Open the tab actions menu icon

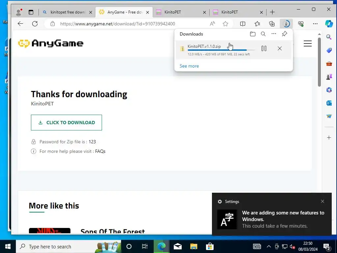point(31,12)
